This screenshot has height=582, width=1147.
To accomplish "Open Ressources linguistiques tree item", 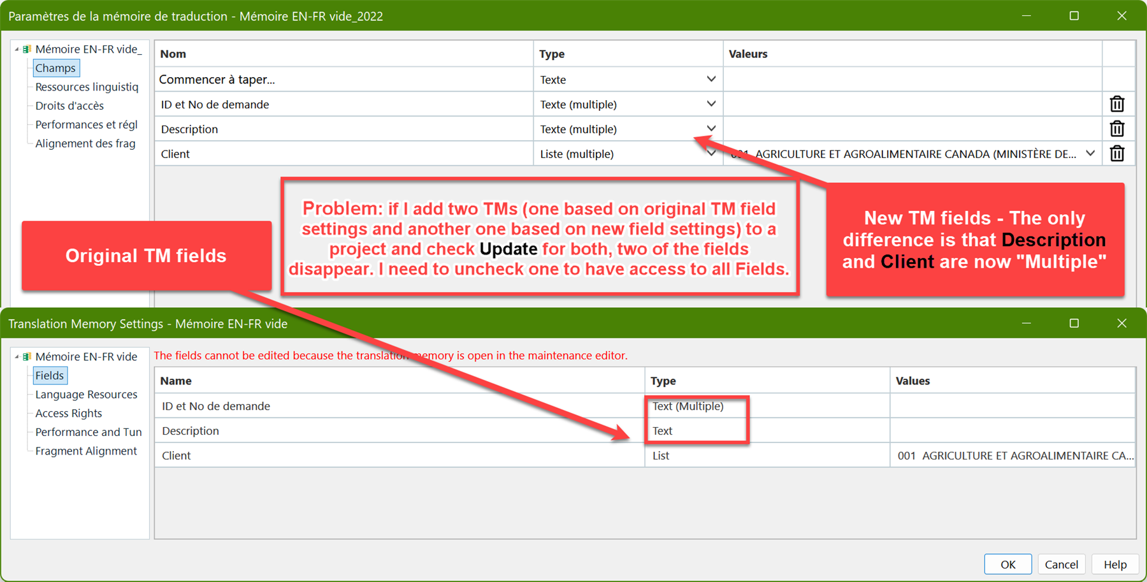I will [x=87, y=87].
